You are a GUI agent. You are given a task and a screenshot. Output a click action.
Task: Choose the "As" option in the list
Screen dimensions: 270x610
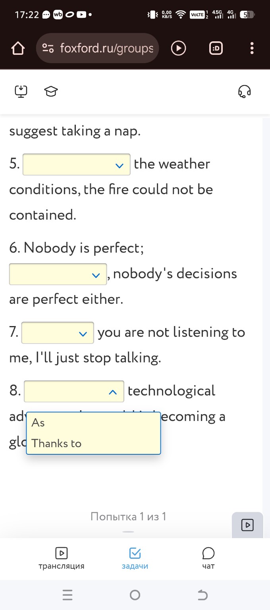(x=38, y=423)
